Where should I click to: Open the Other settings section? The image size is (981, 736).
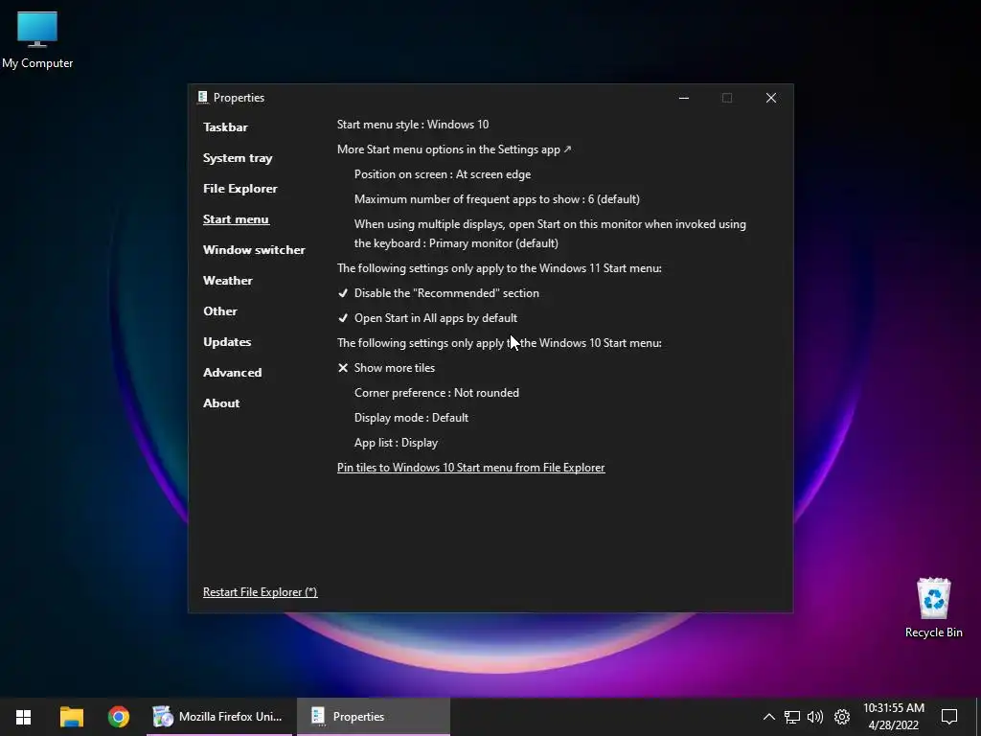(x=220, y=311)
